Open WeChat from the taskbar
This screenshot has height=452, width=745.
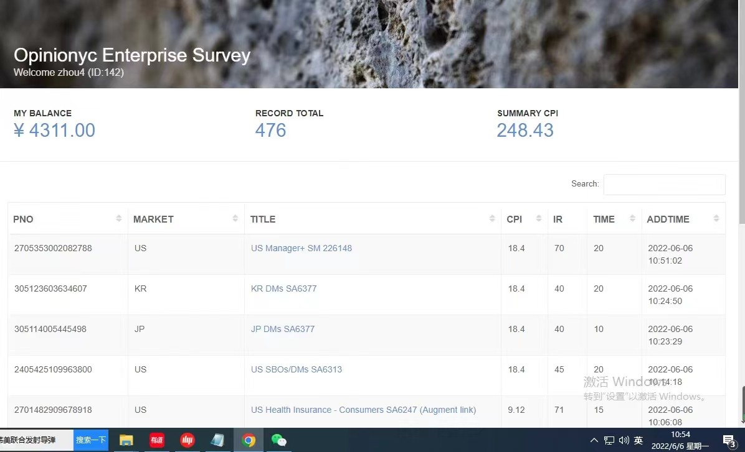pyautogui.click(x=278, y=440)
